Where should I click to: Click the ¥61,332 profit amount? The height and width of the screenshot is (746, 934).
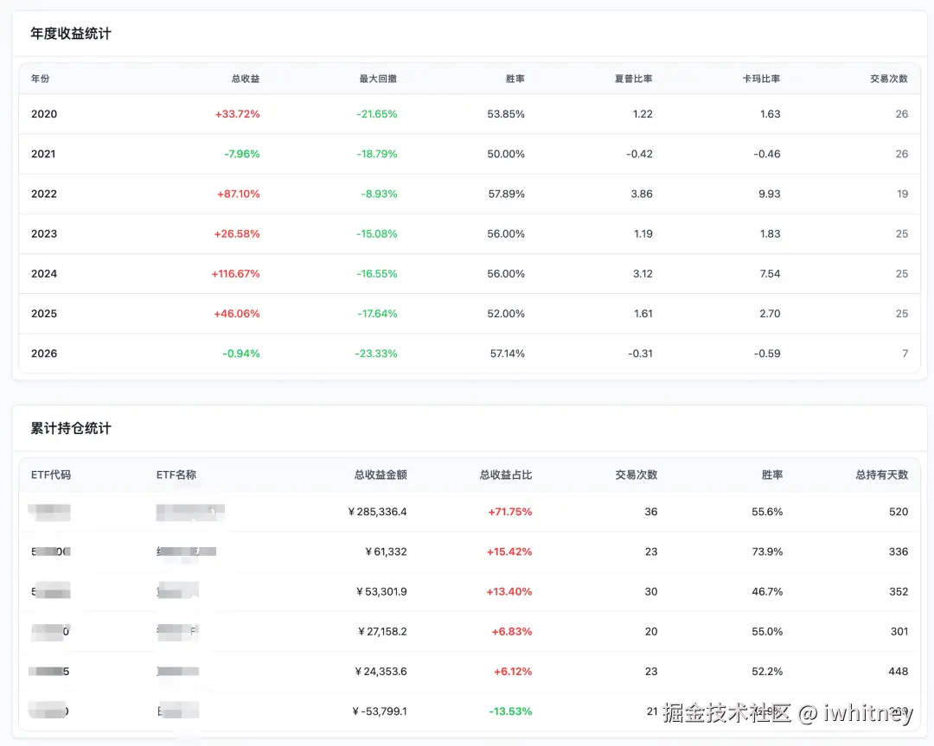tap(386, 552)
